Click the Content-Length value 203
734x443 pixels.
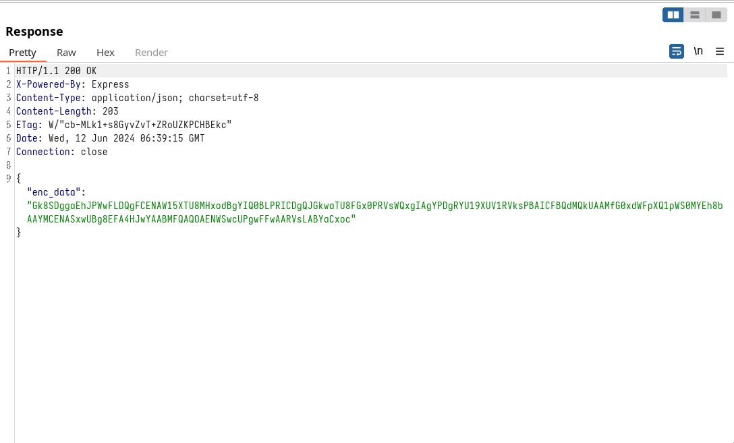(x=111, y=111)
